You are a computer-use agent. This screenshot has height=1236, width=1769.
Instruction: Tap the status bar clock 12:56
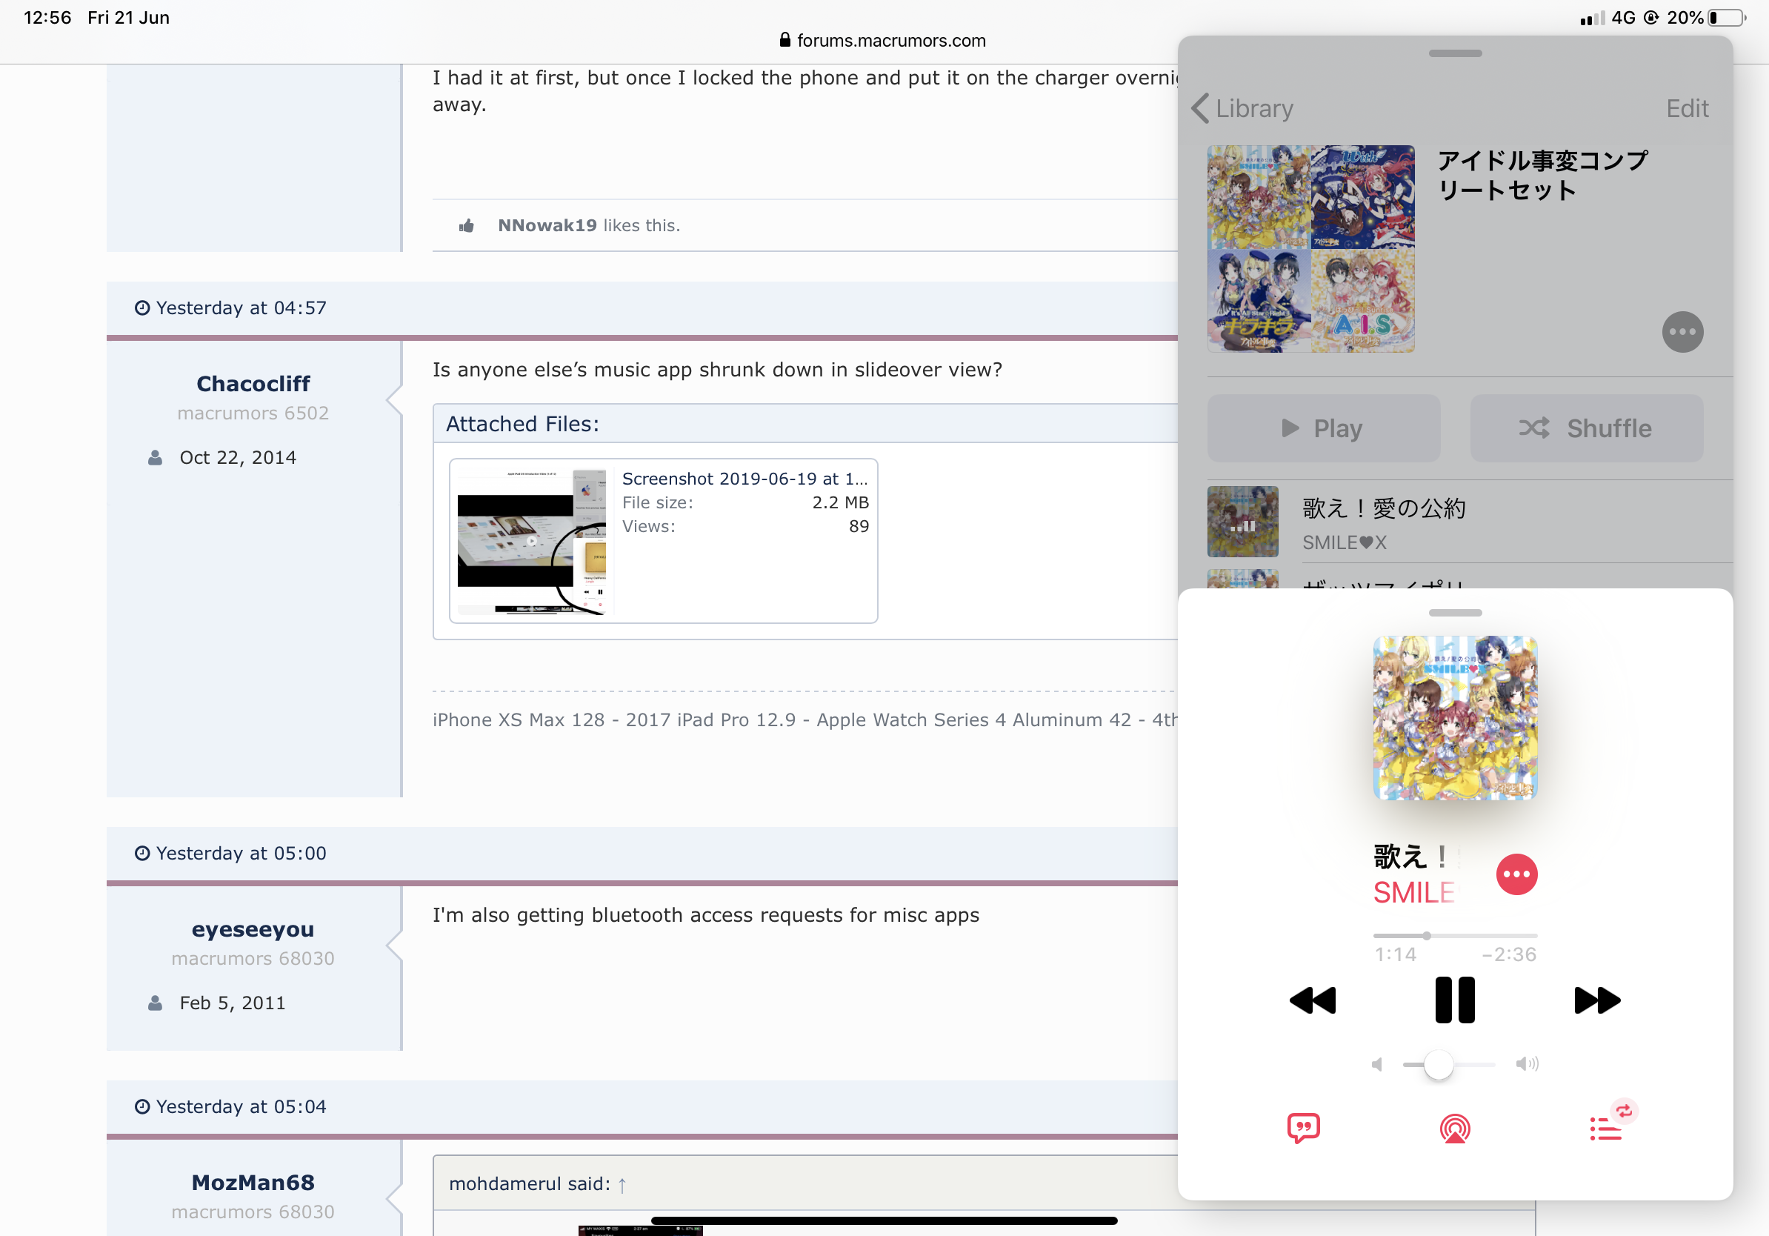(47, 18)
